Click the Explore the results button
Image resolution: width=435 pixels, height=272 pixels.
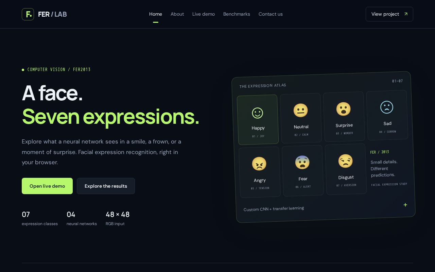coord(106,186)
